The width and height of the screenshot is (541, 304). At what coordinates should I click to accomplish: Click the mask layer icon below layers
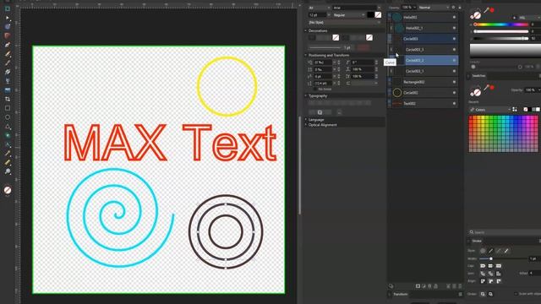point(418,286)
